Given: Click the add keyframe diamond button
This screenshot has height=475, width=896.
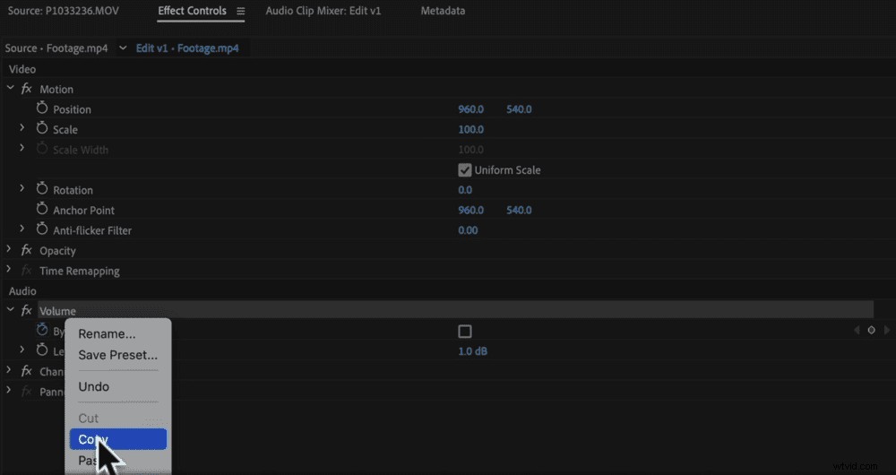Looking at the screenshot, I should coord(871,331).
